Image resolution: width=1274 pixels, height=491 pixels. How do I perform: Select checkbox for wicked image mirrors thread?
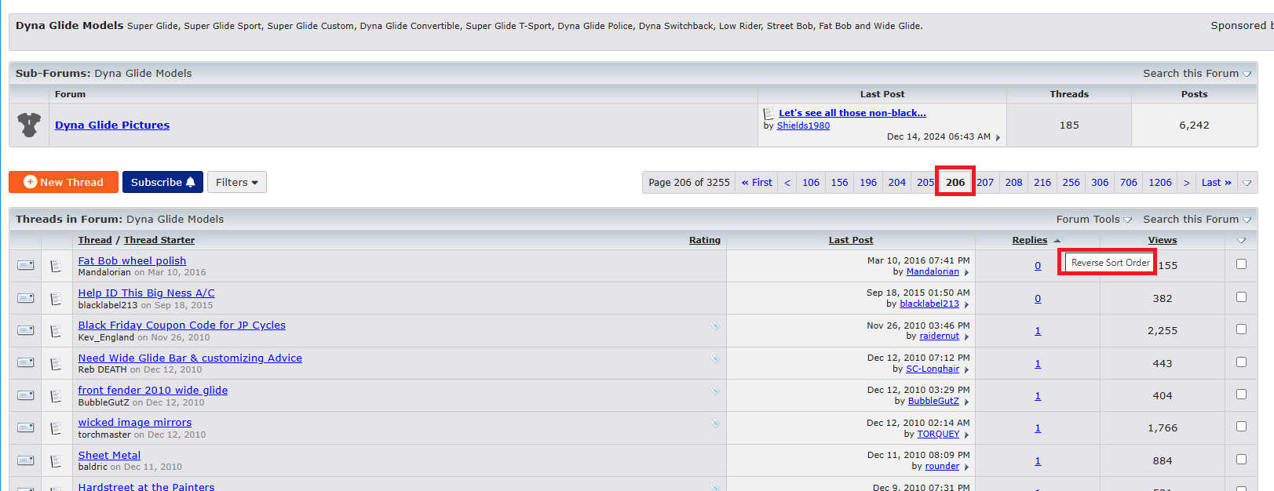[x=1241, y=427]
